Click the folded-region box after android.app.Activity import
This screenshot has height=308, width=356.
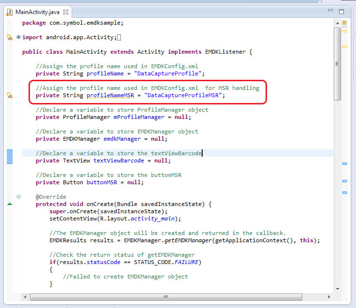[119, 38]
